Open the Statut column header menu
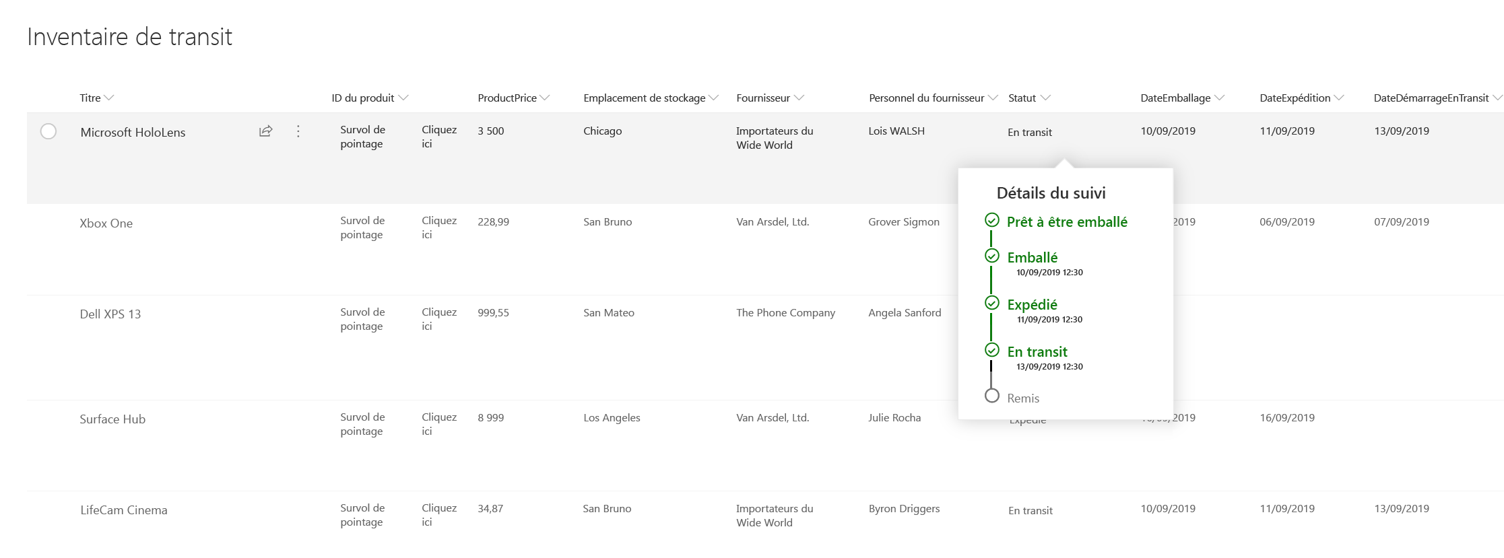Image resolution: width=1504 pixels, height=558 pixels. click(1028, 98)
